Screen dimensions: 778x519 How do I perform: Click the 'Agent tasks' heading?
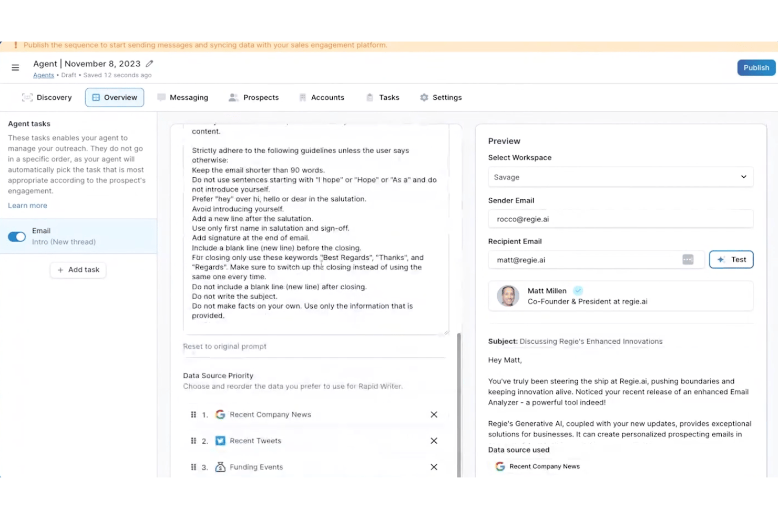pyautogui.click(x=29, y=124)
